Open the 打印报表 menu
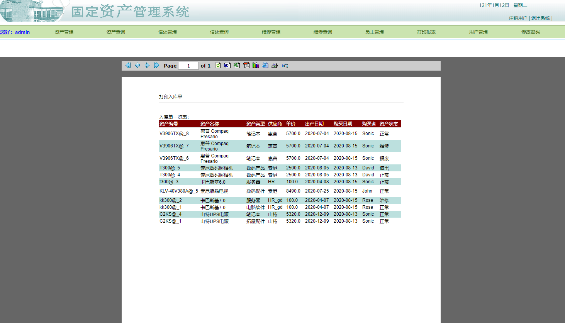Viewport: 565px width, 323px height. click(x=426, y=32)
